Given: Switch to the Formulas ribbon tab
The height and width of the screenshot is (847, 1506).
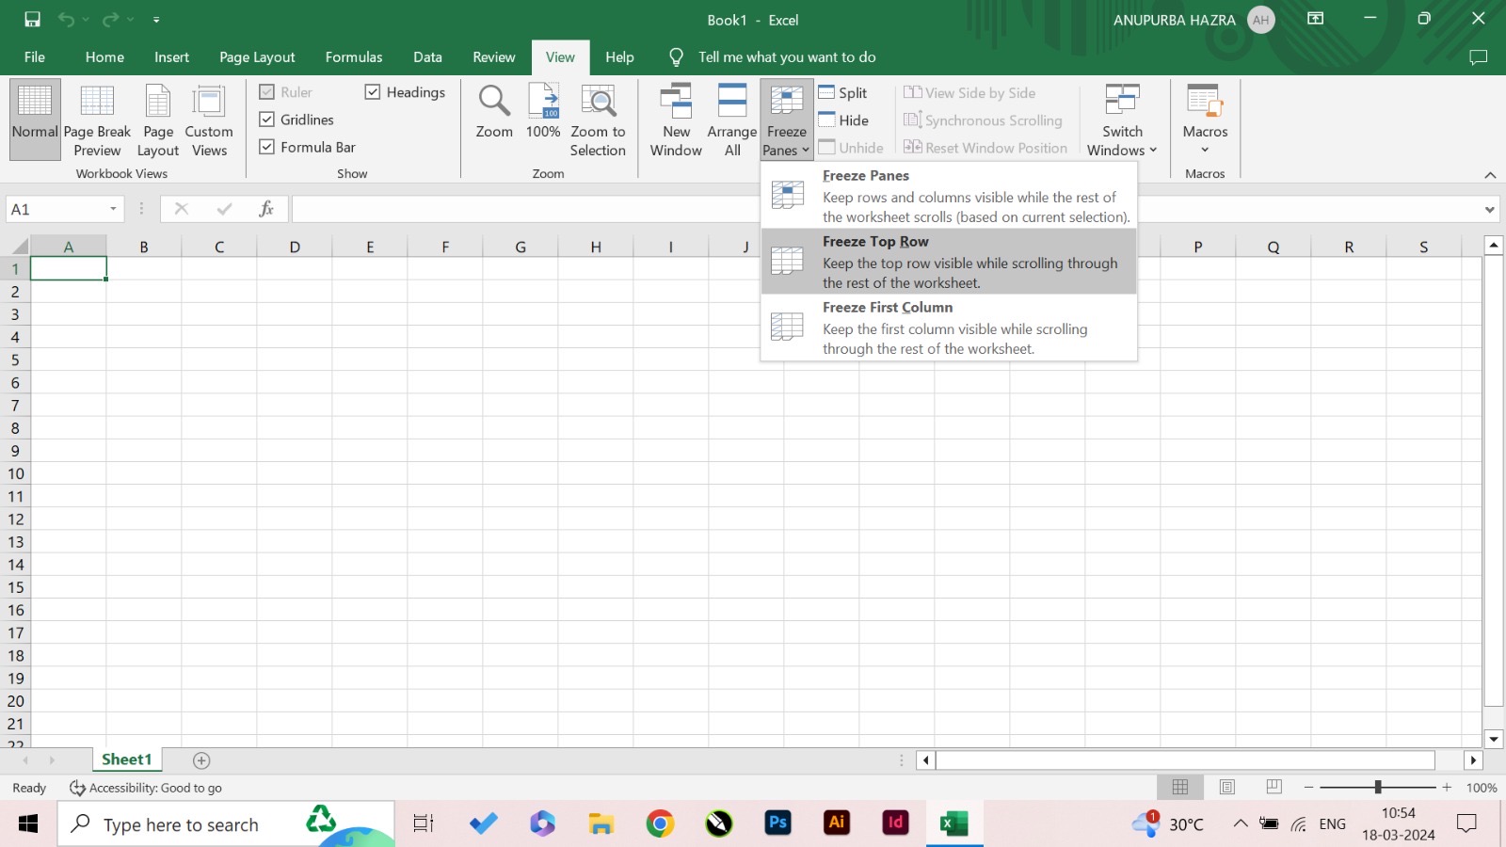Looking at the screenshot, I should (354, 56).
